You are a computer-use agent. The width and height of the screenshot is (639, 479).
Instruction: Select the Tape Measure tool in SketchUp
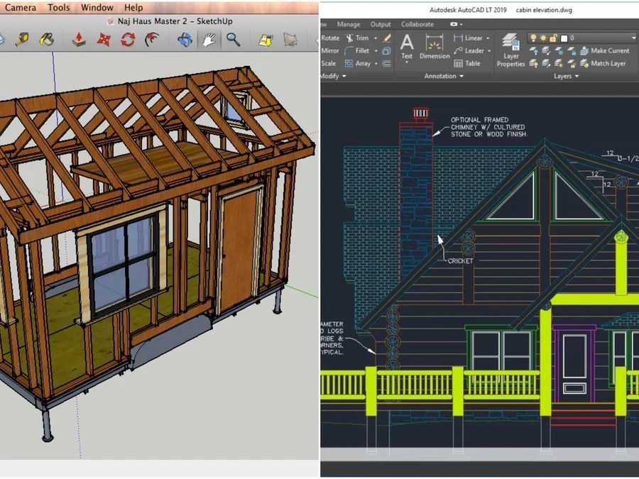click(21, 39)
